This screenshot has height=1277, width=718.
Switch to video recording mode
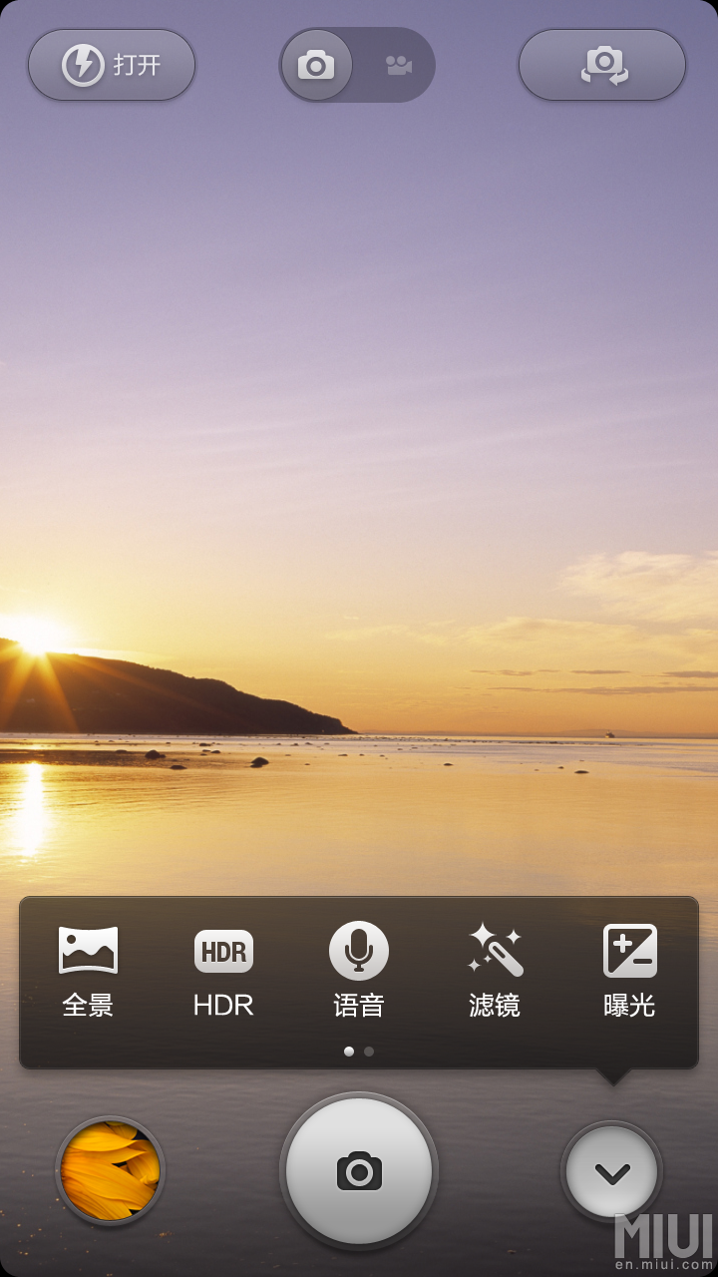point(398,66)
